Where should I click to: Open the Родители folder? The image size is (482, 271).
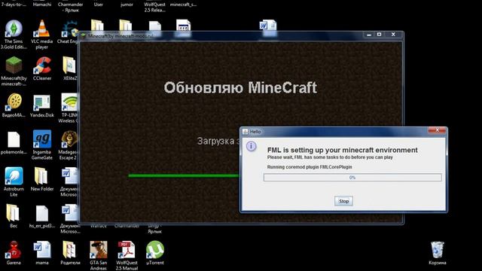69,250
